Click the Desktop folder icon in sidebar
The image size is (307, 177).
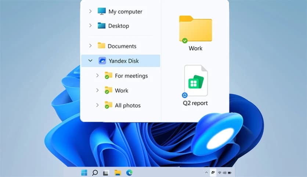(102, 26)
